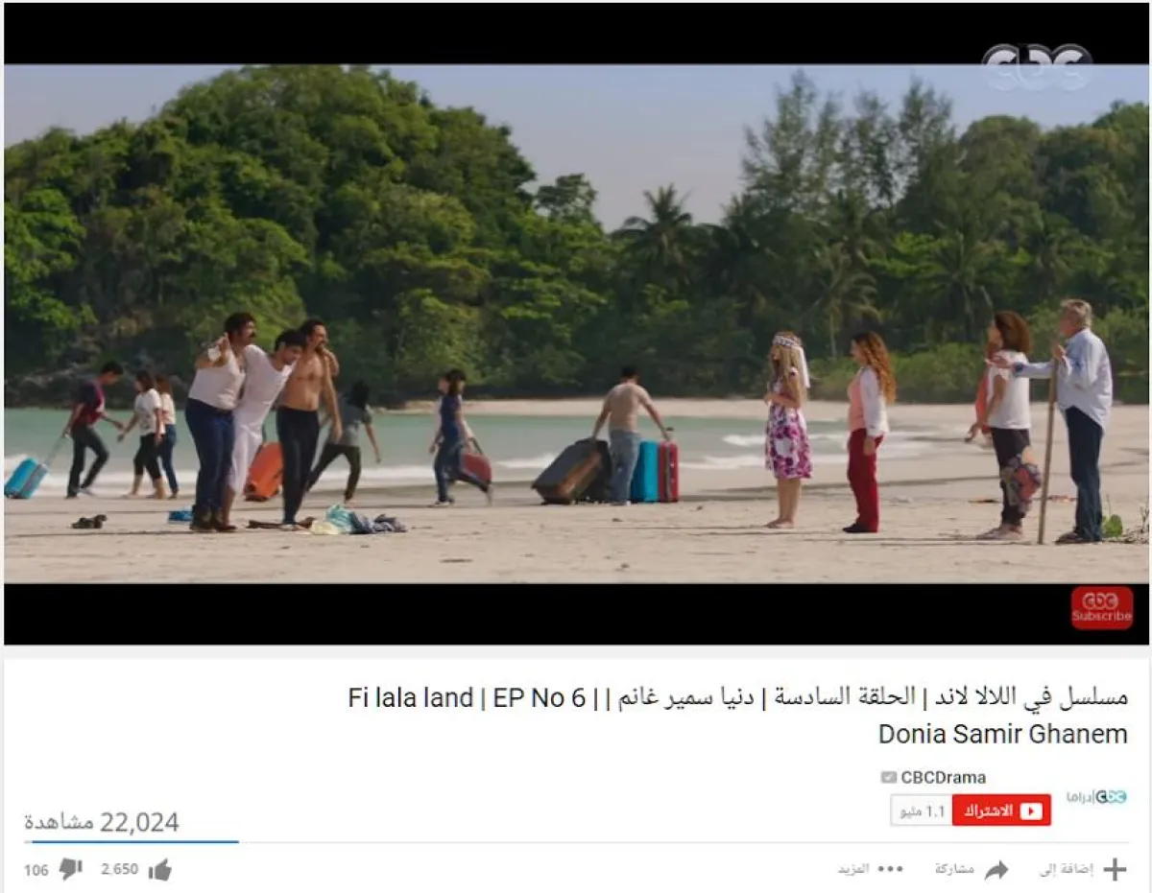The image size is (1152, 893).
Task: Open the CBC Drama channel avatar
Action: 1096,797
